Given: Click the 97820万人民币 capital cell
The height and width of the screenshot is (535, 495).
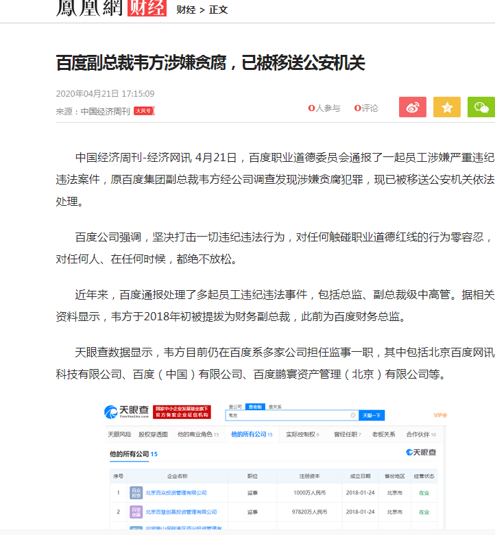Looking at the screenshot, I should 309,512.
